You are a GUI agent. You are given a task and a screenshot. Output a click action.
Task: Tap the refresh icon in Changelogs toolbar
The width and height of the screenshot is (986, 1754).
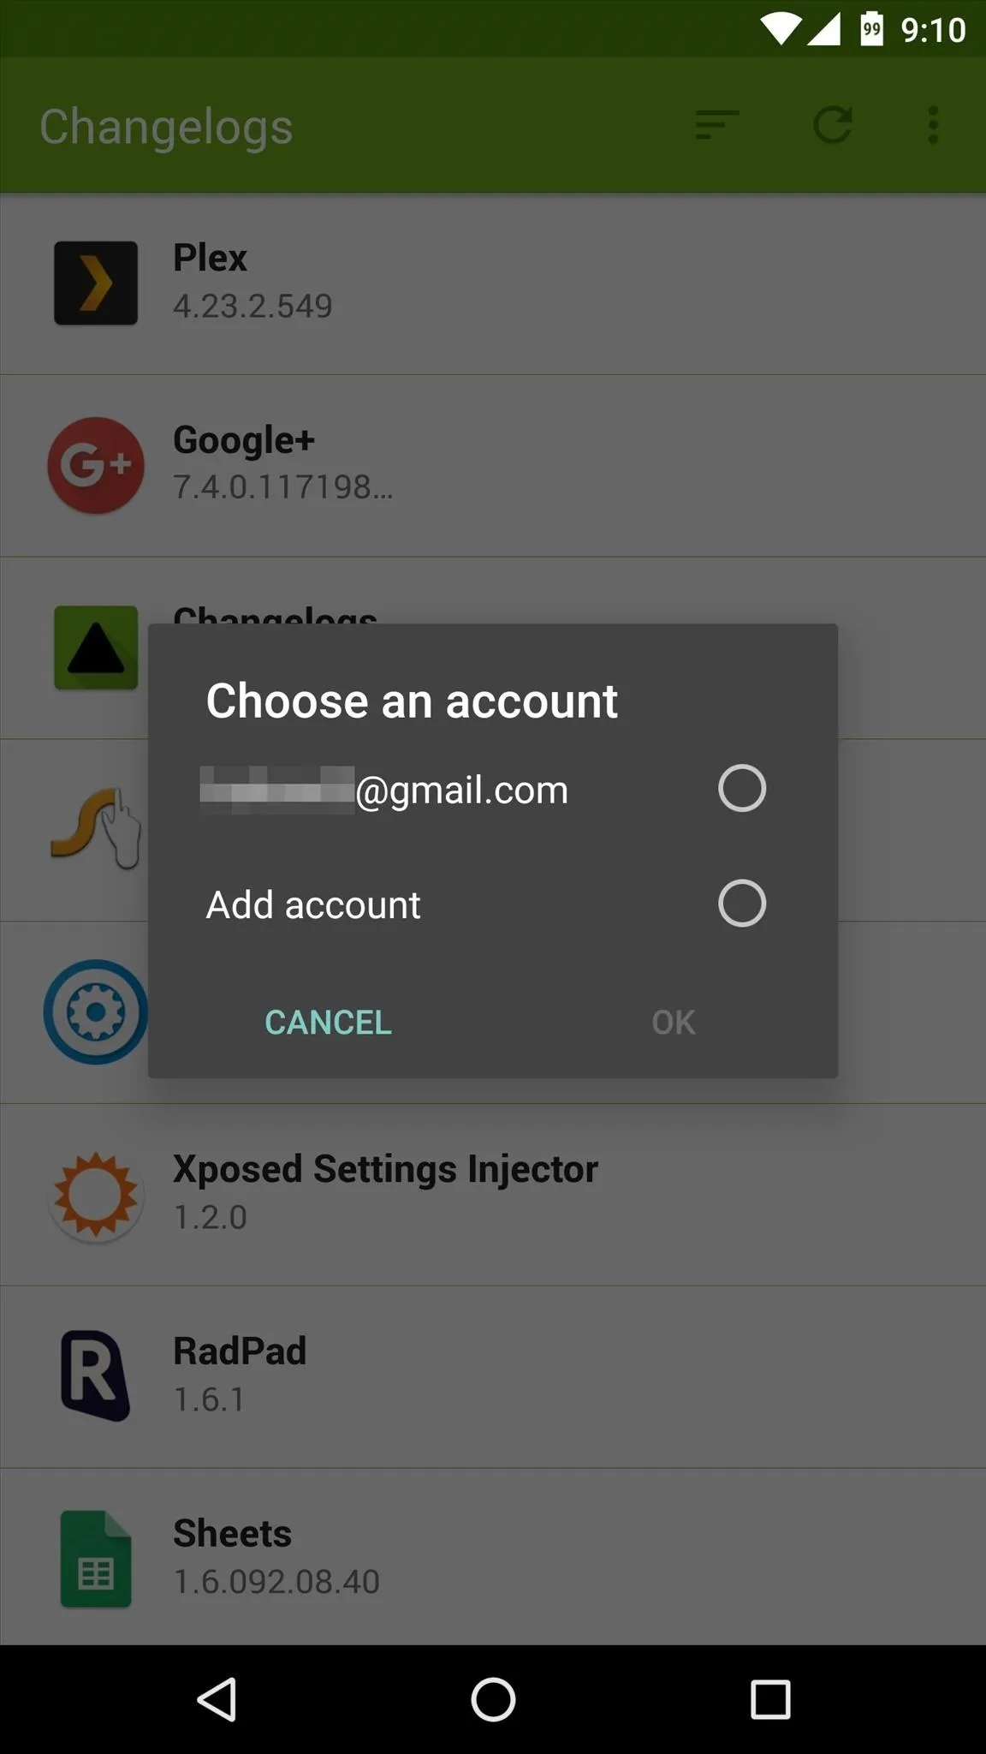[833, 125]
